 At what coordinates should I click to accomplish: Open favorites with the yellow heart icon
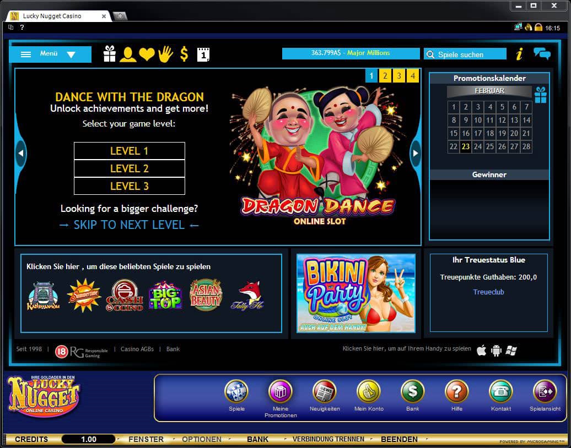[x=147, y=54]
